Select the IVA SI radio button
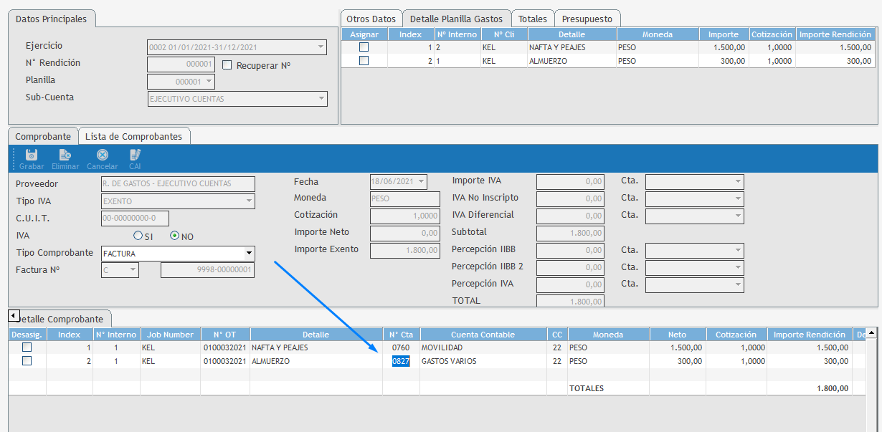This screenshot has width=882, height=432. click(x=138, y=236)
